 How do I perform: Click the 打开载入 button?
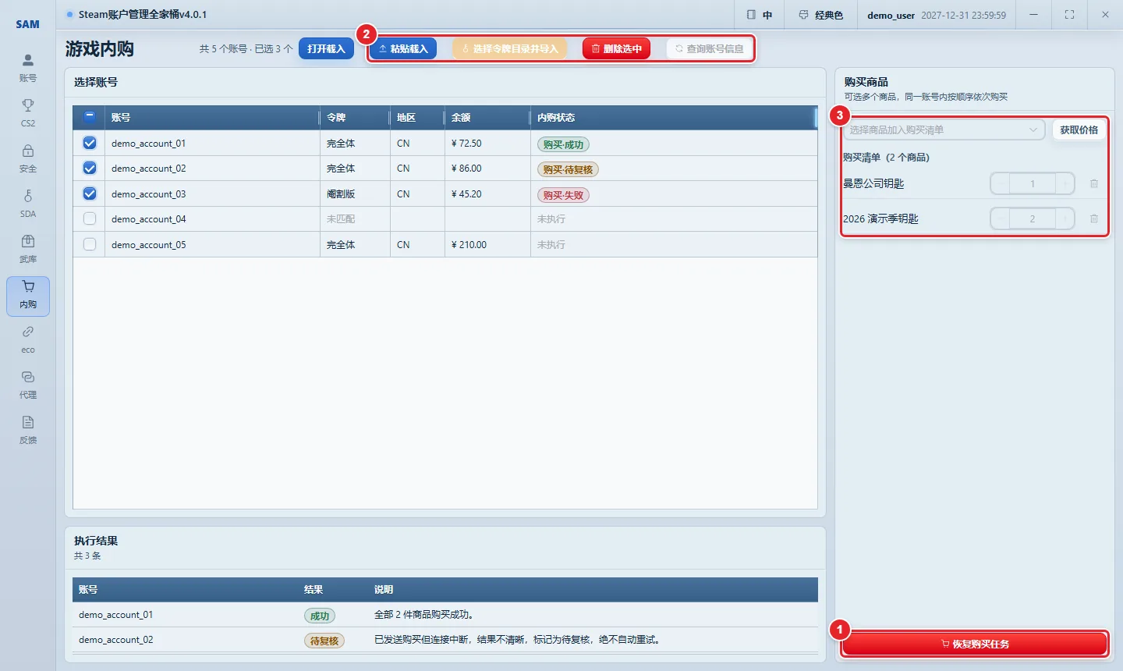326,48
